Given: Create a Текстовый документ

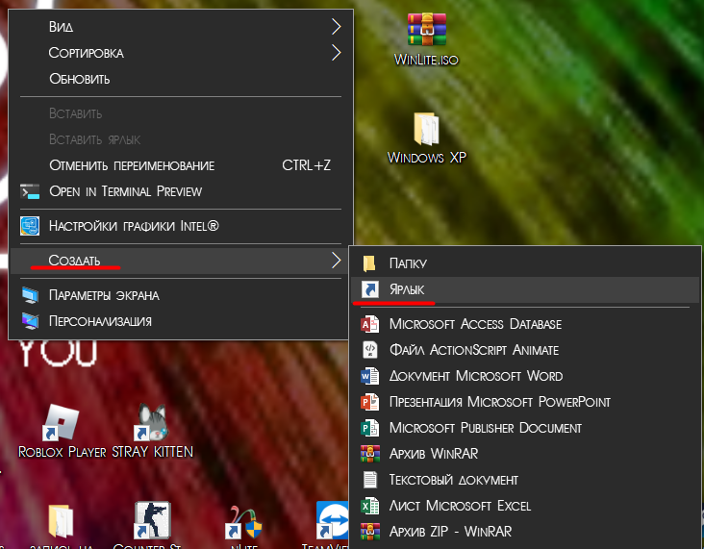Looking at the screenshot, I should click(x=524, y=480).
